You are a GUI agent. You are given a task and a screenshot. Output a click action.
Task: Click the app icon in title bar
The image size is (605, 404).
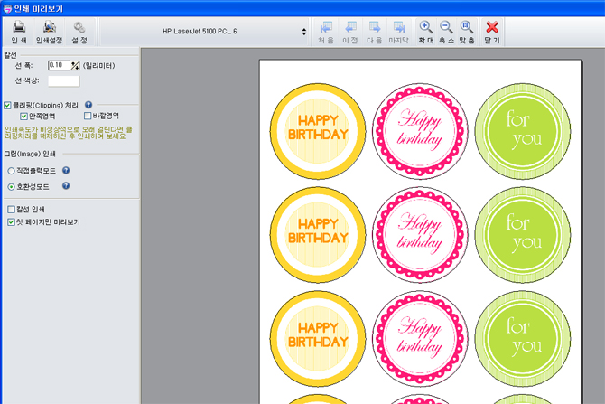pyautogui.click(x=7, y=8)
